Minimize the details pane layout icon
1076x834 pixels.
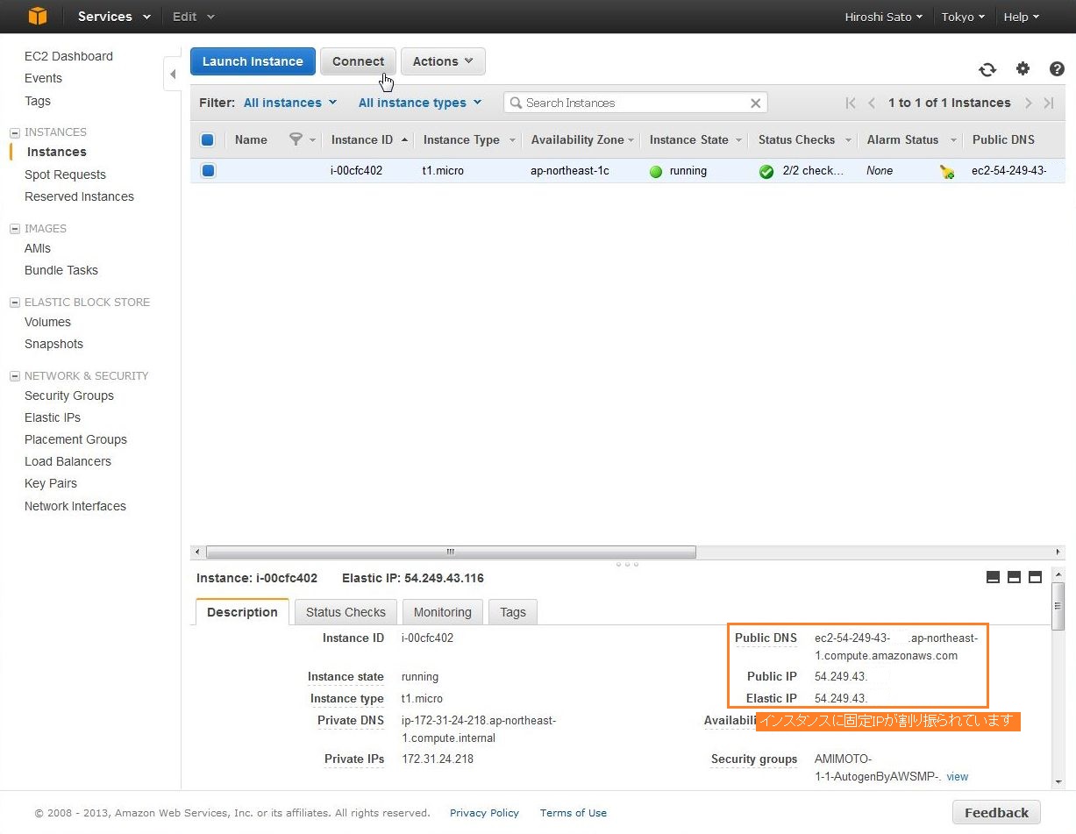(994, 577)
